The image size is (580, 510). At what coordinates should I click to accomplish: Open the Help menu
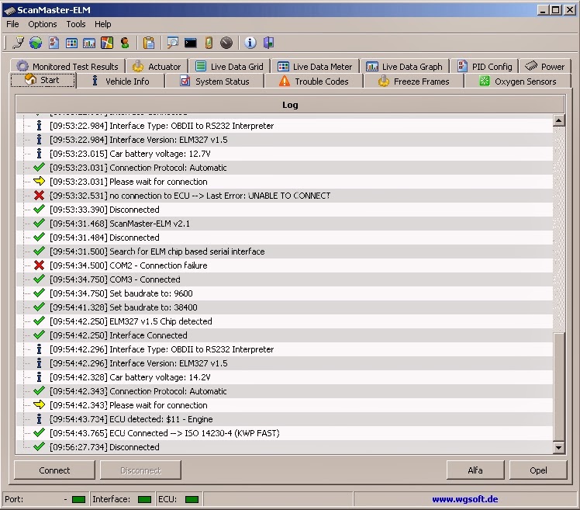tap(102, 24)
